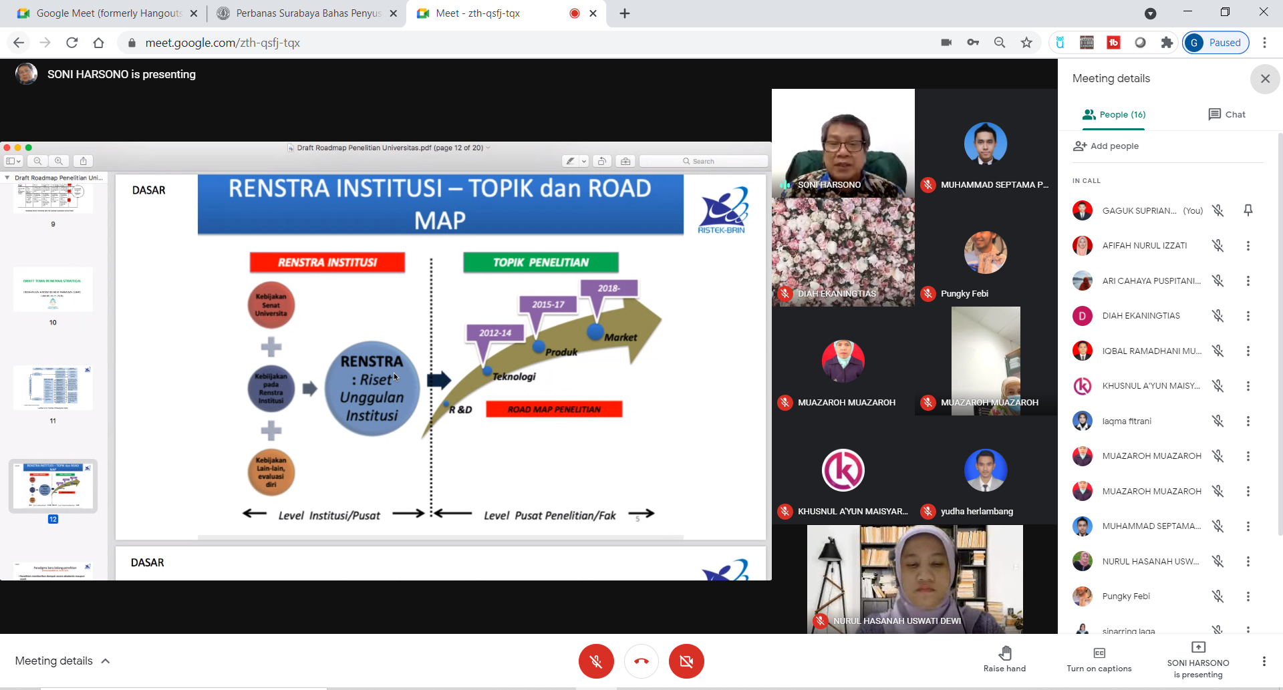Leave the call with hang-up button

coord(641,661)
